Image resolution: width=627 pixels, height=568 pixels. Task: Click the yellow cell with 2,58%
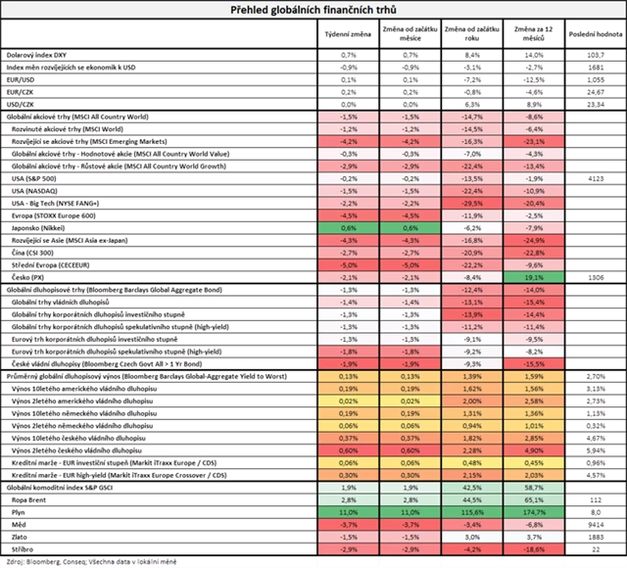tap(534, 401)
